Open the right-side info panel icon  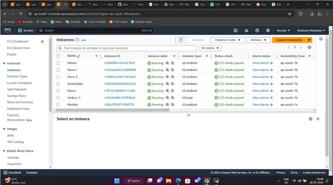pyautogui.click(x=321, y=39)
